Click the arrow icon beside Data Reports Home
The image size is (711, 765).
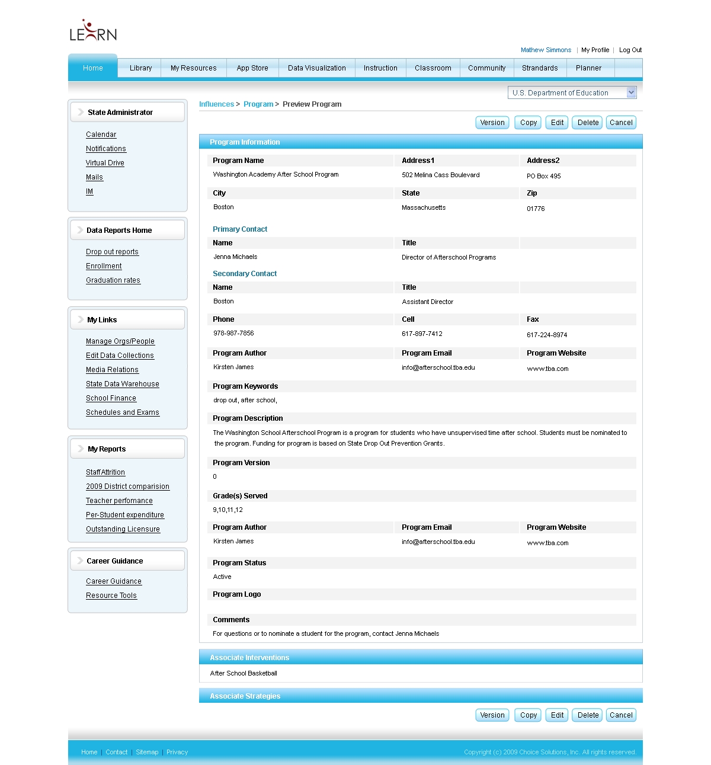tap(80, 230)
